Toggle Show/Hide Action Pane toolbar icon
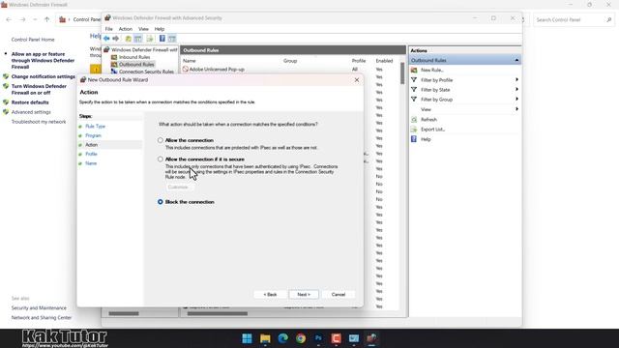The image size is (619, 348). point(172,39)
